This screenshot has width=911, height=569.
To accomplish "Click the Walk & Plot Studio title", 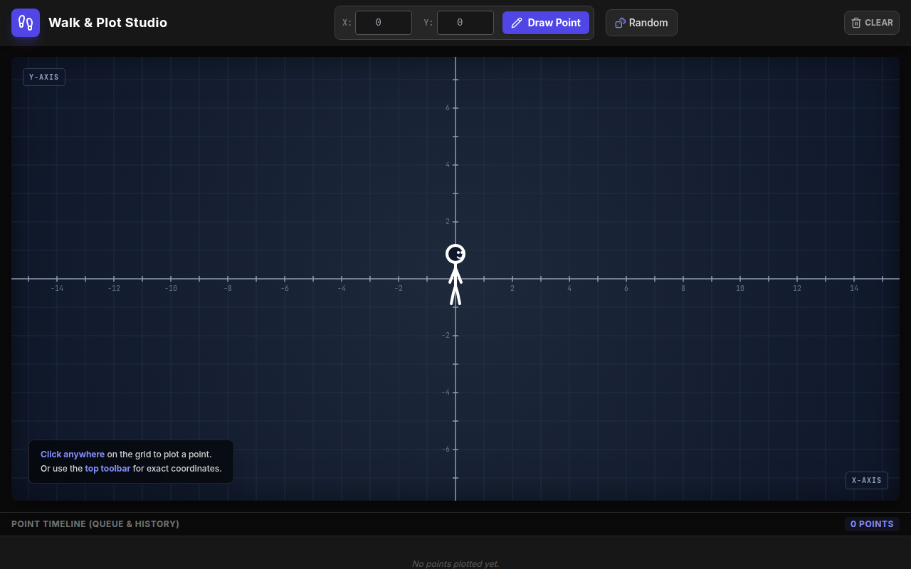I will pyautogui.click(x=107, y=23).
